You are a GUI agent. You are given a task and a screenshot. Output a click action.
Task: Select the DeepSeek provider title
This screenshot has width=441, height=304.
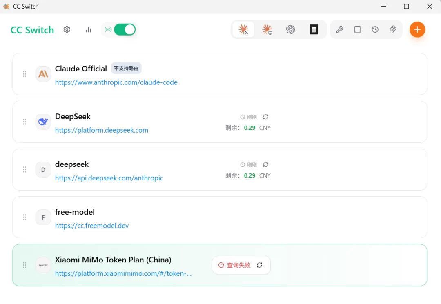tap(73, 117)
